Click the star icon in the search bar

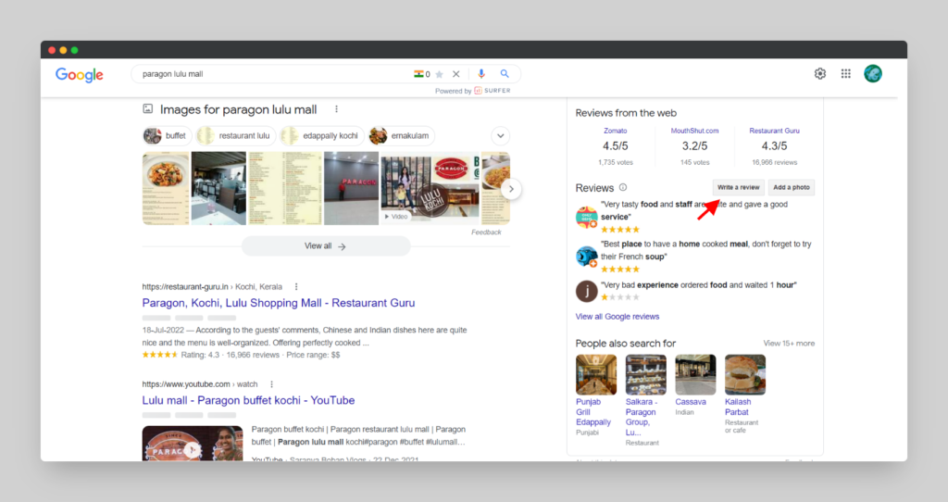[x=440, y=74]
